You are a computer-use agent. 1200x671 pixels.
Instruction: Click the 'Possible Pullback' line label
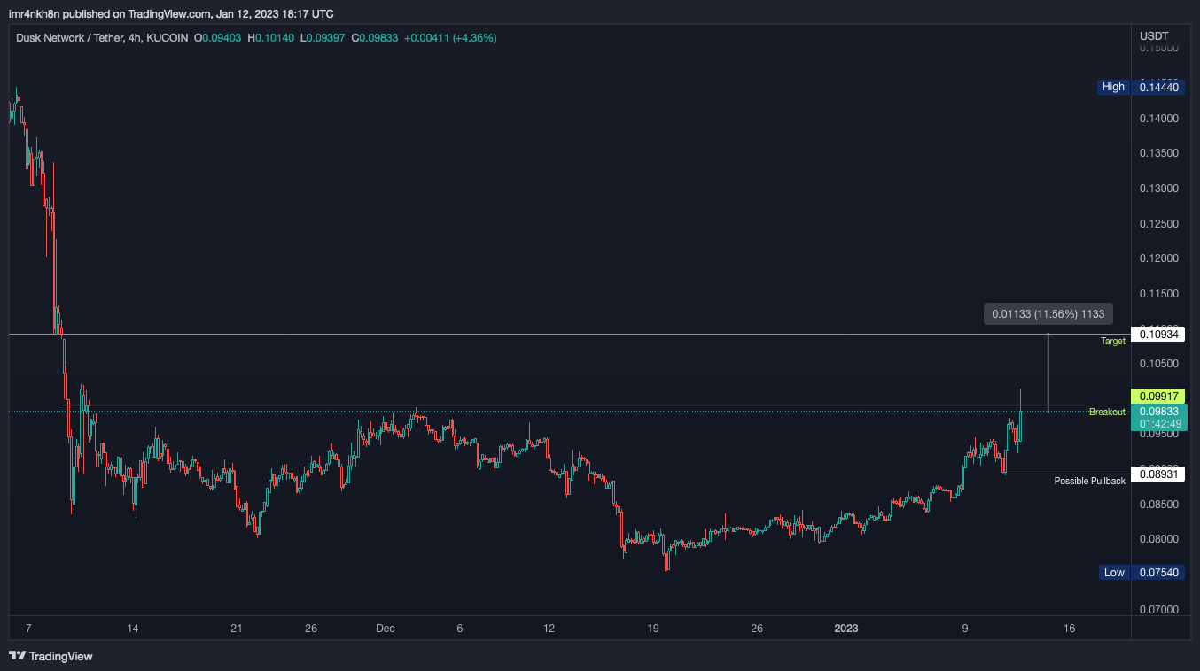coord(1089,481)
